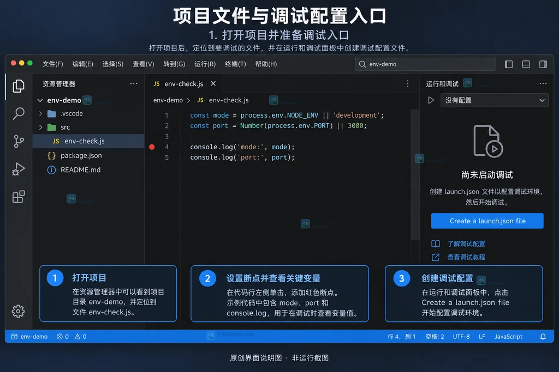Open notifications bell in status bar
Image resolution: width=559 pixels, height=372 pixels.
pos(543,337)
